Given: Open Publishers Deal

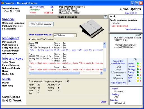Looking at the screenshot, I should (x=10, y=45).
